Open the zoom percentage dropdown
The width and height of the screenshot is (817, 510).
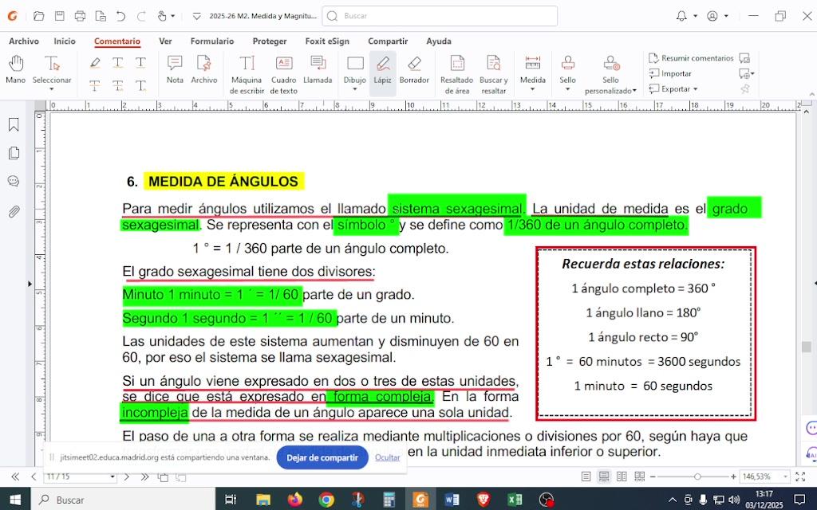pyautogui.click(x=785, y=477)
